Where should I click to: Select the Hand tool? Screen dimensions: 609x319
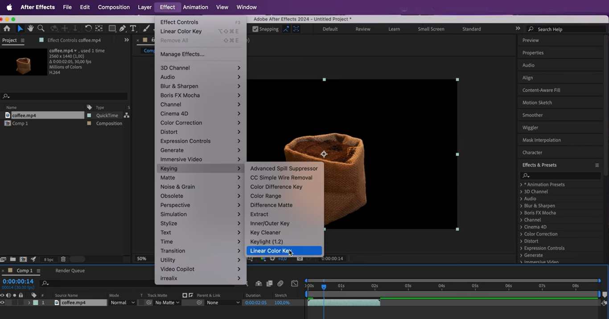[x=30, y=29]
